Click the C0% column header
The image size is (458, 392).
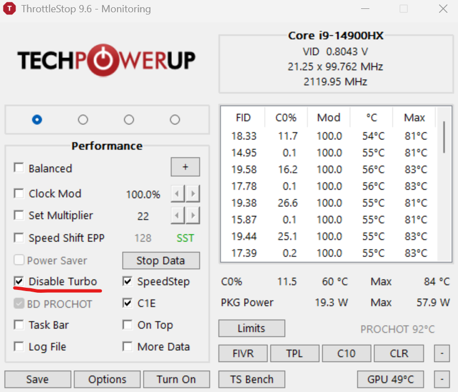pyautogui.click(x=286, y=118)
